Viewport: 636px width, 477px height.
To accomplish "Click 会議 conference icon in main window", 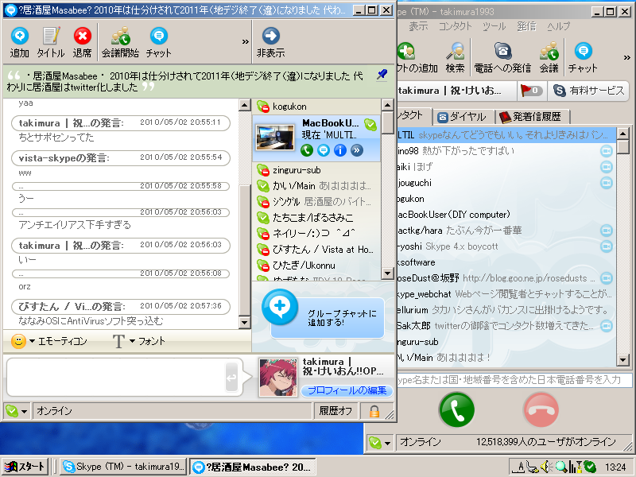I will [549, 56].
